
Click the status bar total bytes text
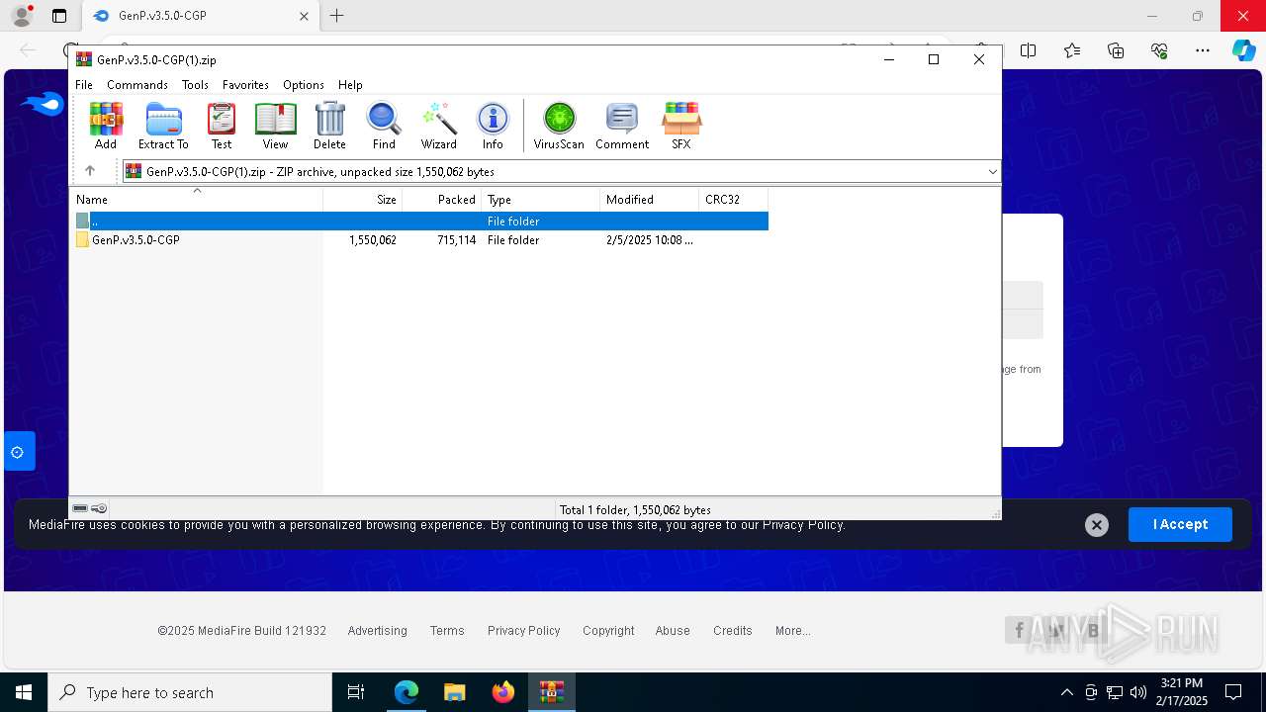coord(635,510)
